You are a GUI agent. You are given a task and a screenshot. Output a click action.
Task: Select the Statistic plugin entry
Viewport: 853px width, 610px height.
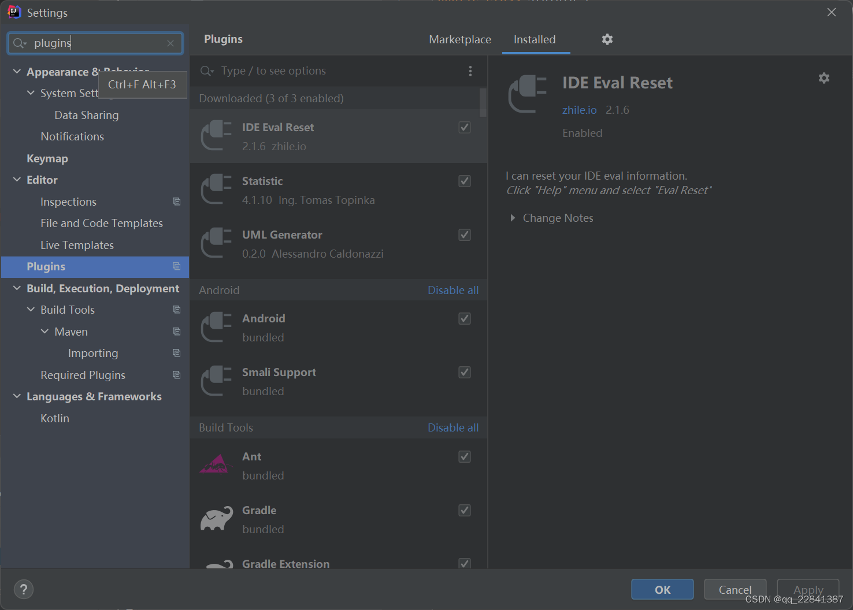click(x=339, y=190)
